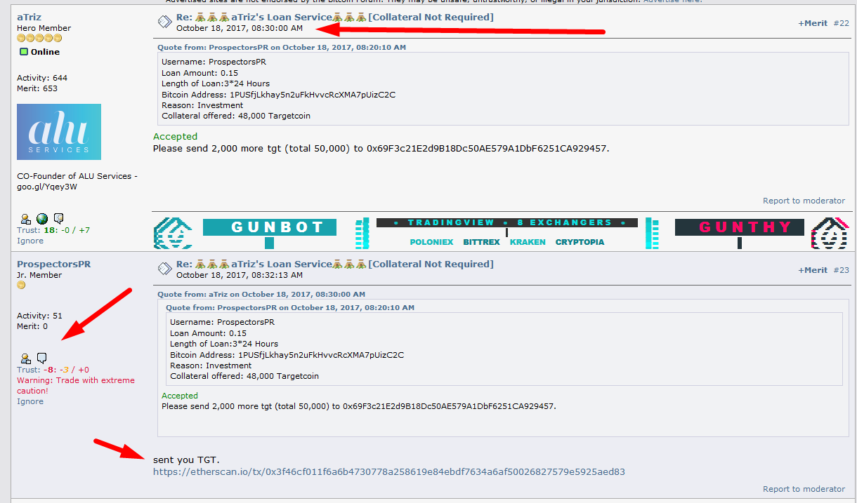Click the 'Jr. Member' rank text

(x=39, y=275)
